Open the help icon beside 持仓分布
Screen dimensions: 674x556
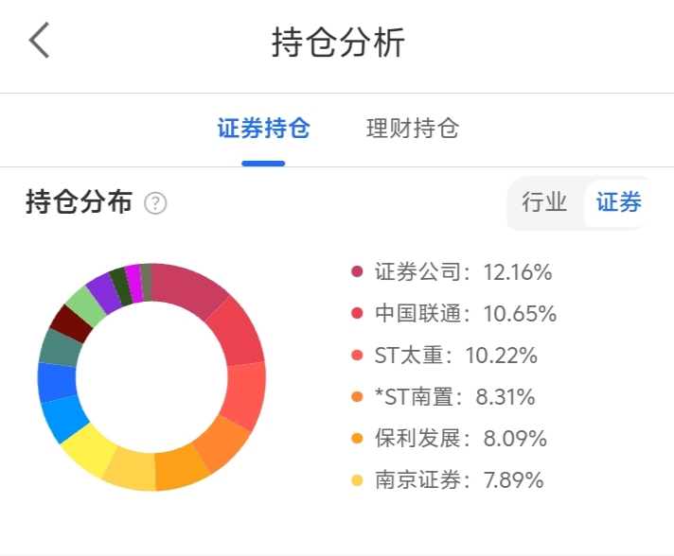coord(155,203)
